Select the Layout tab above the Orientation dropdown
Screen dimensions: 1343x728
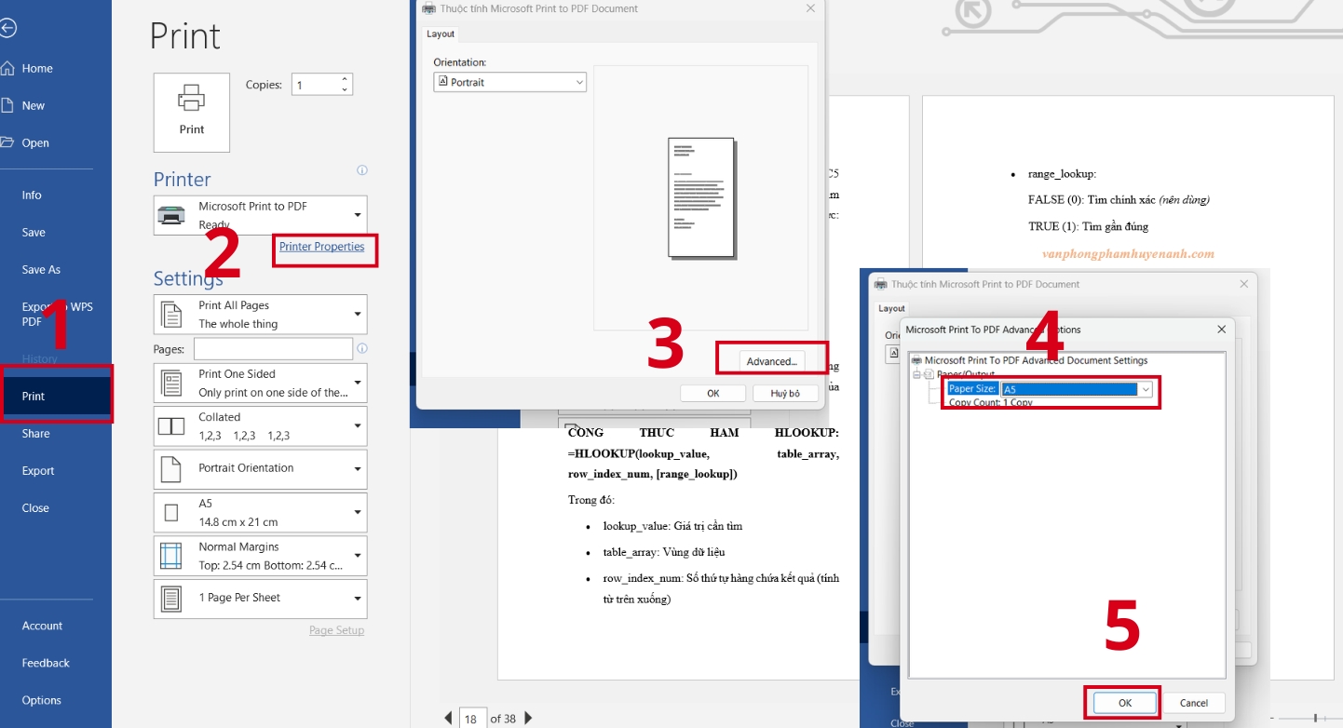[x=441, y=34]
